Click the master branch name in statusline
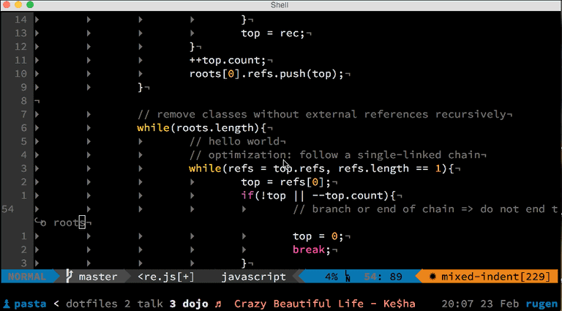Viewport: 562px width, 311px height. (x=98, y=277)
